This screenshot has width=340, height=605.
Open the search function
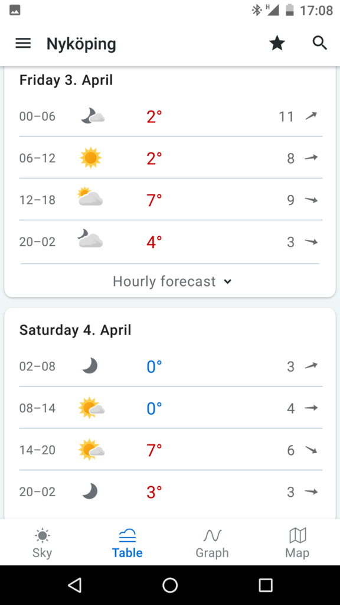pyautogui.click(x=319, y=43)
